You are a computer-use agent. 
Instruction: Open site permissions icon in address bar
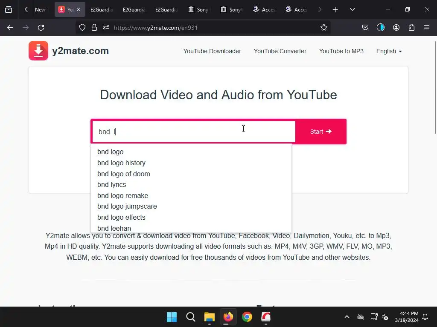click(x=106, y=28)
